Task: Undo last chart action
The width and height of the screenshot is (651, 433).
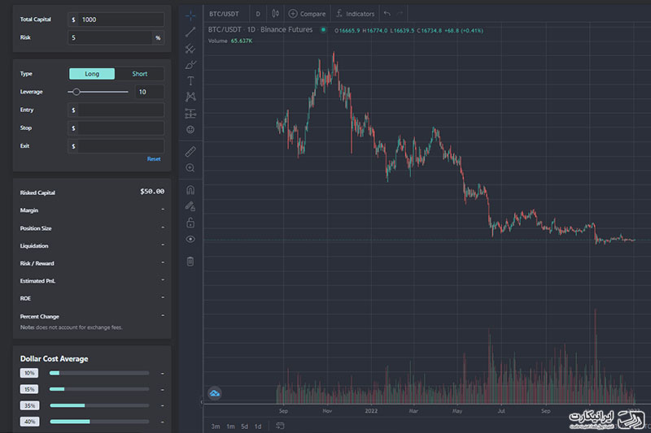Action: [387, 14]
